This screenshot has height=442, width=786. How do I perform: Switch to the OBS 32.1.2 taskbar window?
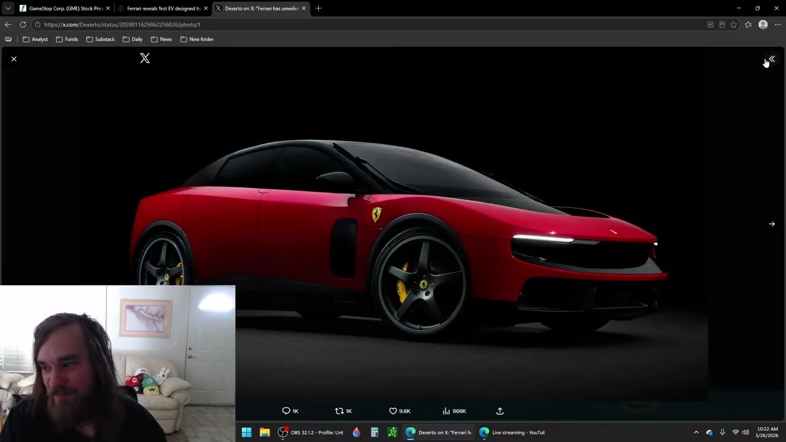point(311,432)
